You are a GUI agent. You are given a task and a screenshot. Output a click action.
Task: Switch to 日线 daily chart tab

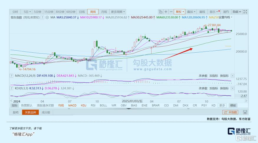(82, 12)
